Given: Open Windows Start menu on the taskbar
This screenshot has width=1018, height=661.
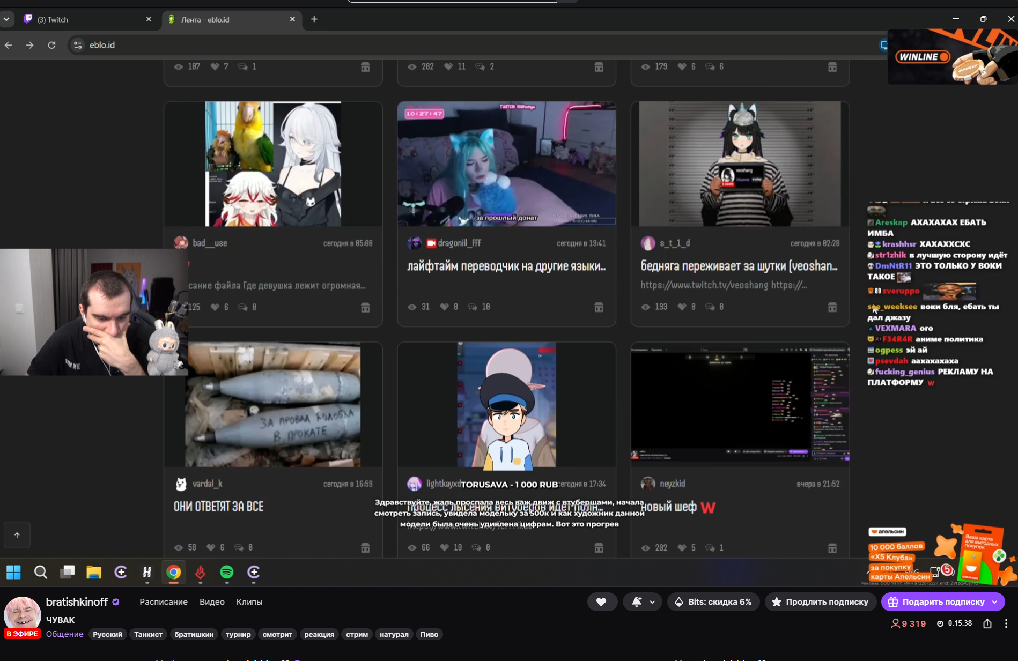Looking at the screenshot, I should pos(13,573).
